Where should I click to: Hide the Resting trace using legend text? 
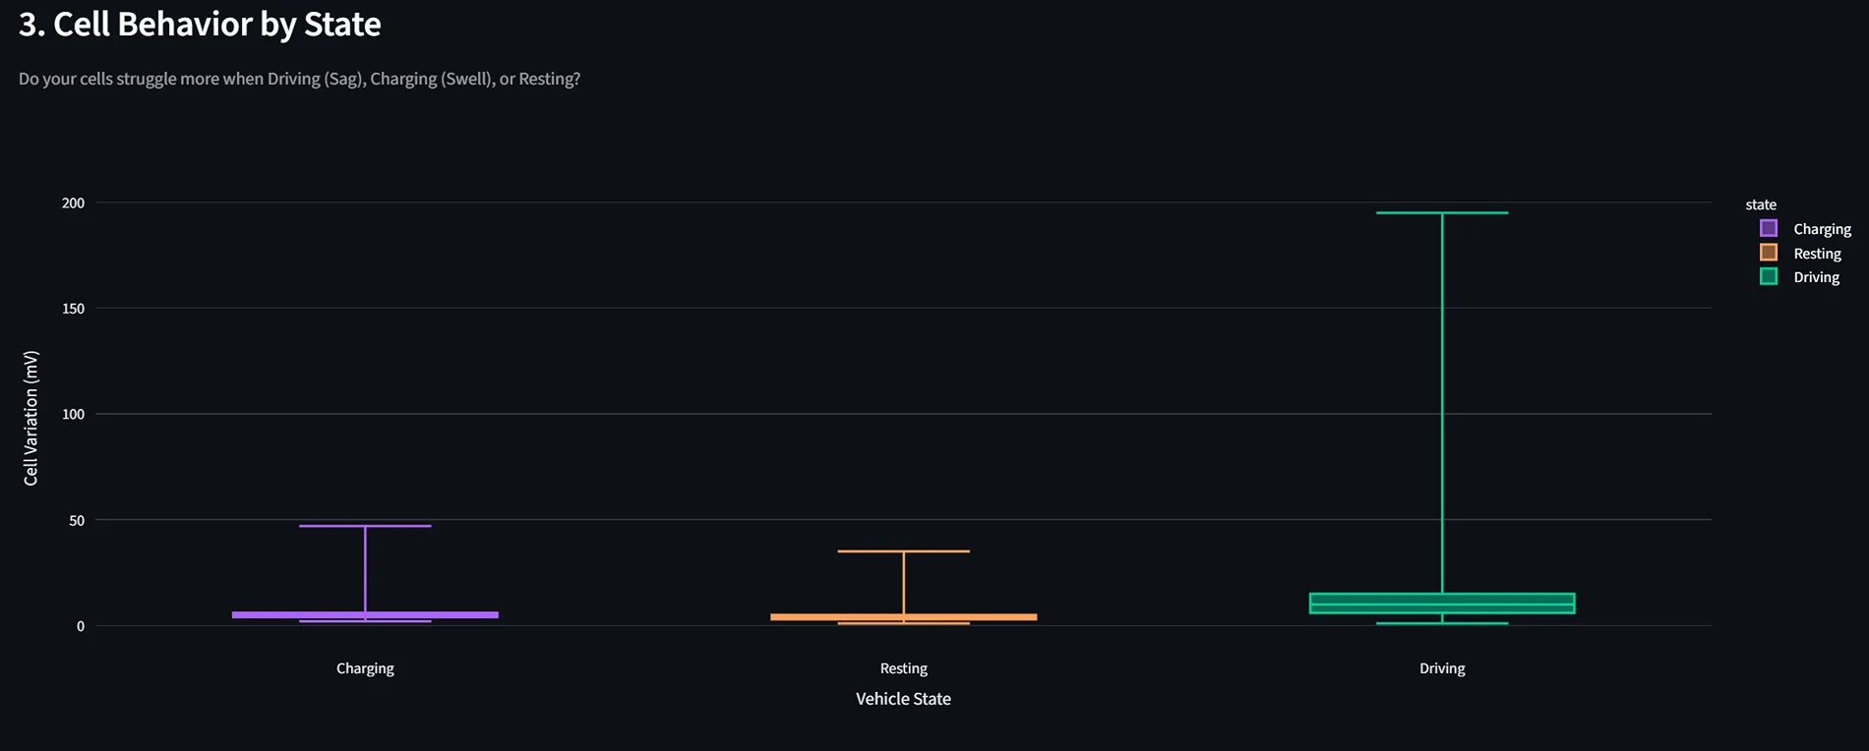pos(1817,254)
